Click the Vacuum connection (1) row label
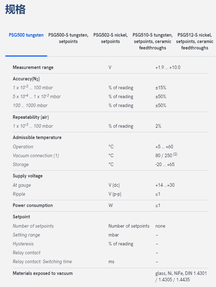 coord(36,155)
